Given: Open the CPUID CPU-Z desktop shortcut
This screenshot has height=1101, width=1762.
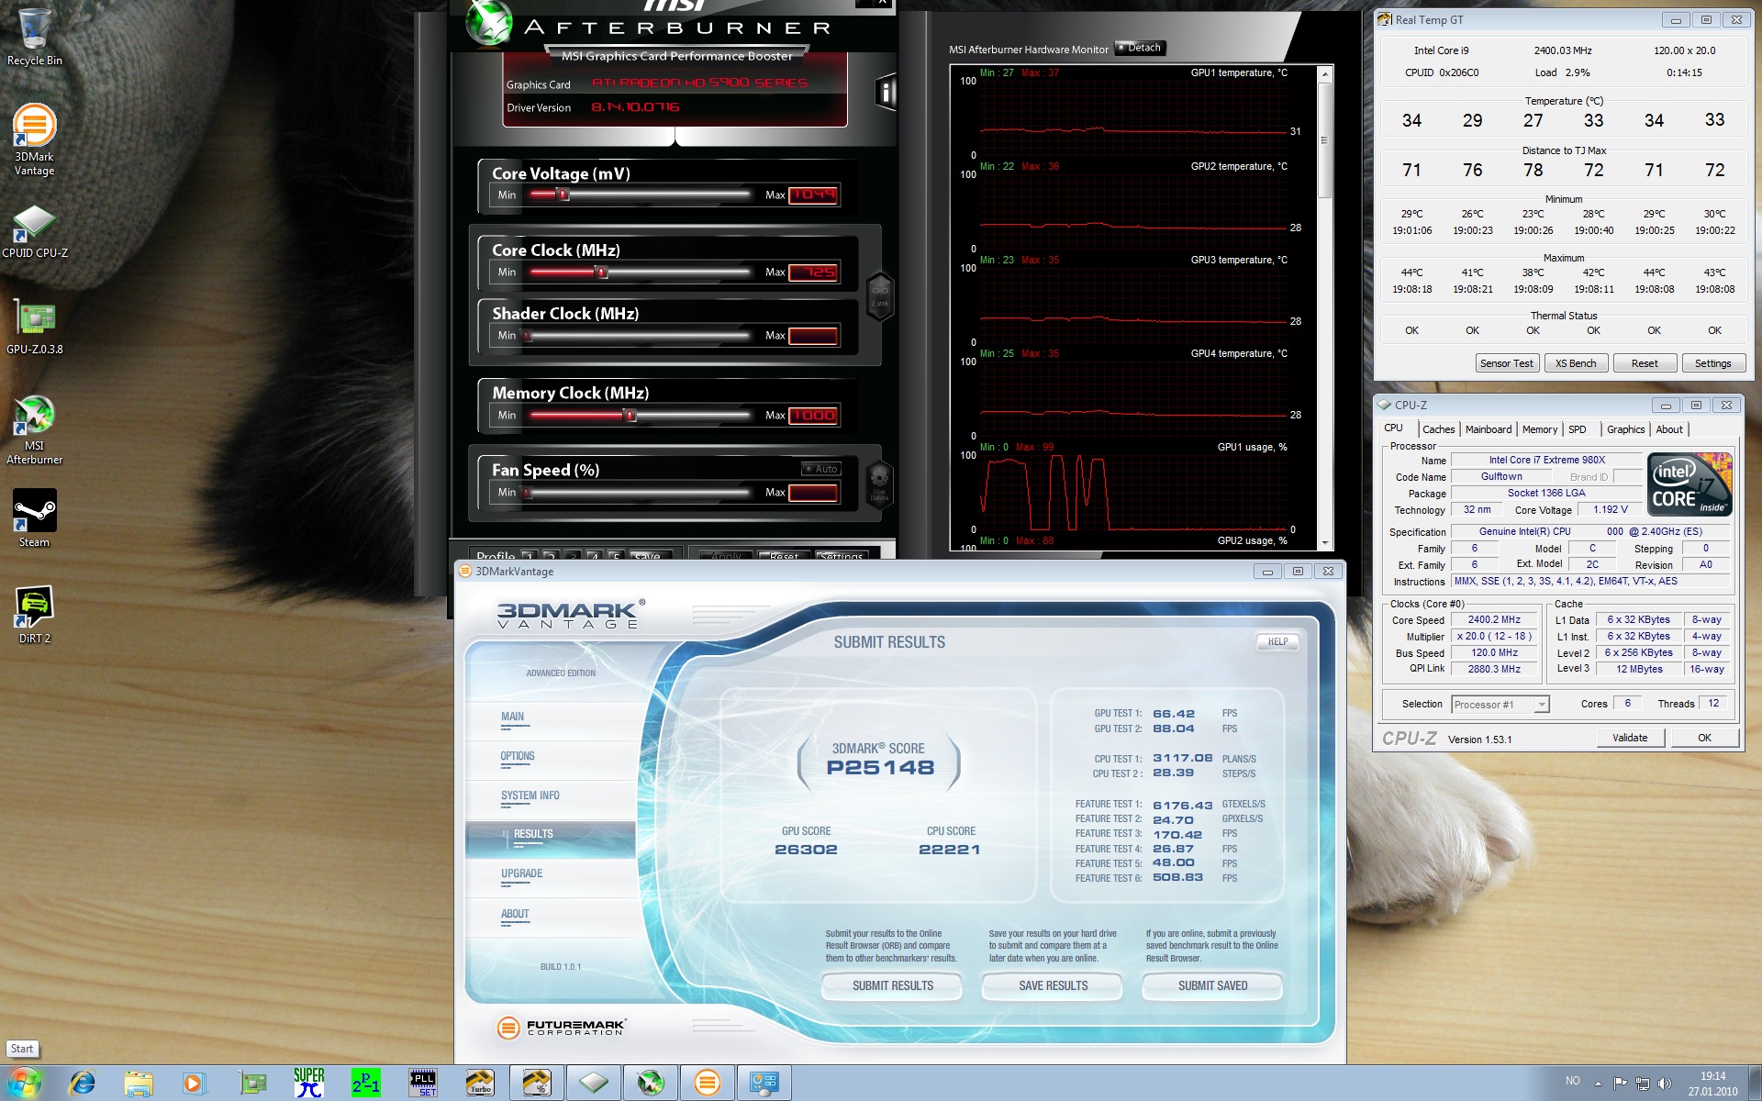Looking at the screenshot, I should point(34,231).
